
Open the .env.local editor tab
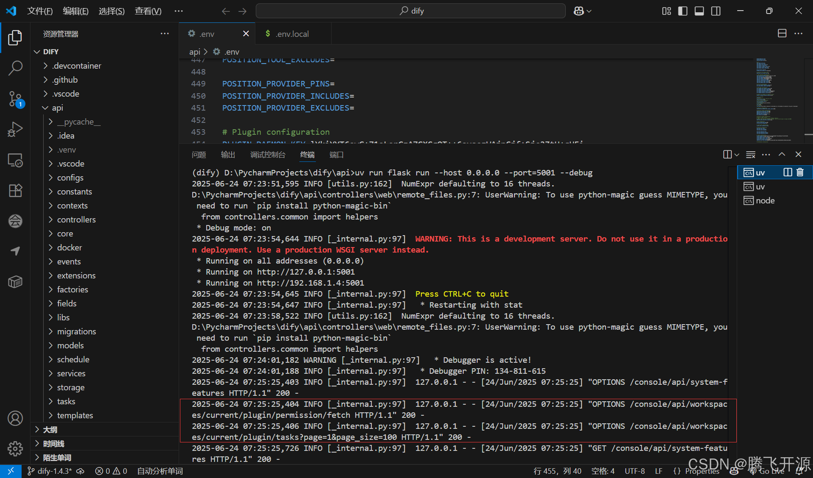(x=292, y=34)
